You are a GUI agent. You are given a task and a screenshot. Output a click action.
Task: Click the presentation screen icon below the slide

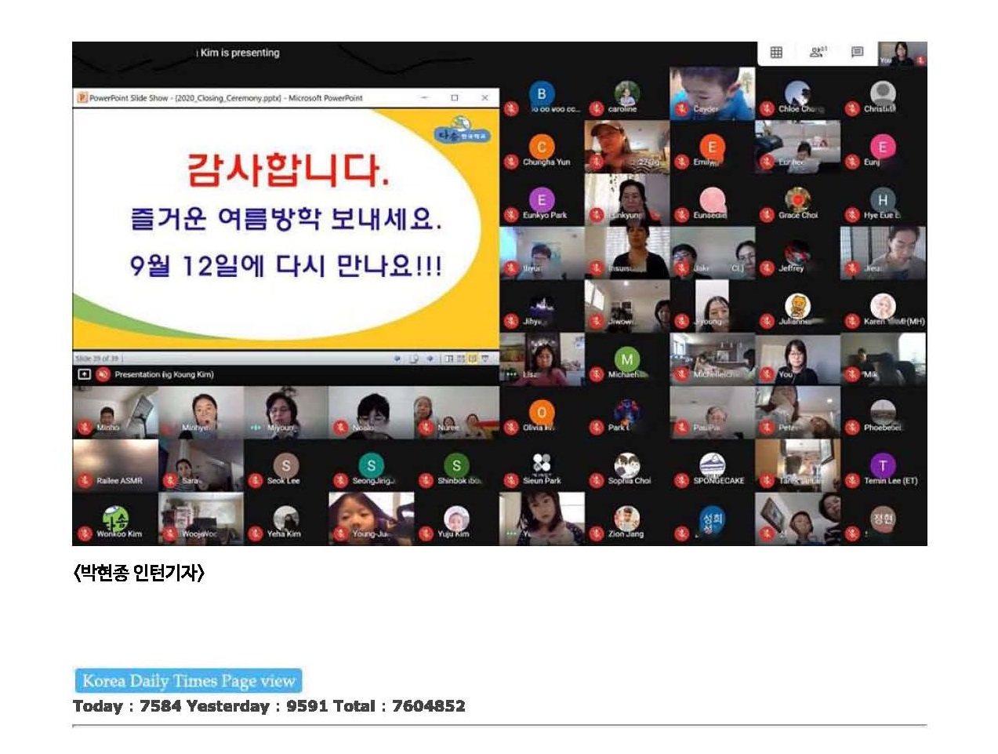(84, 375)
